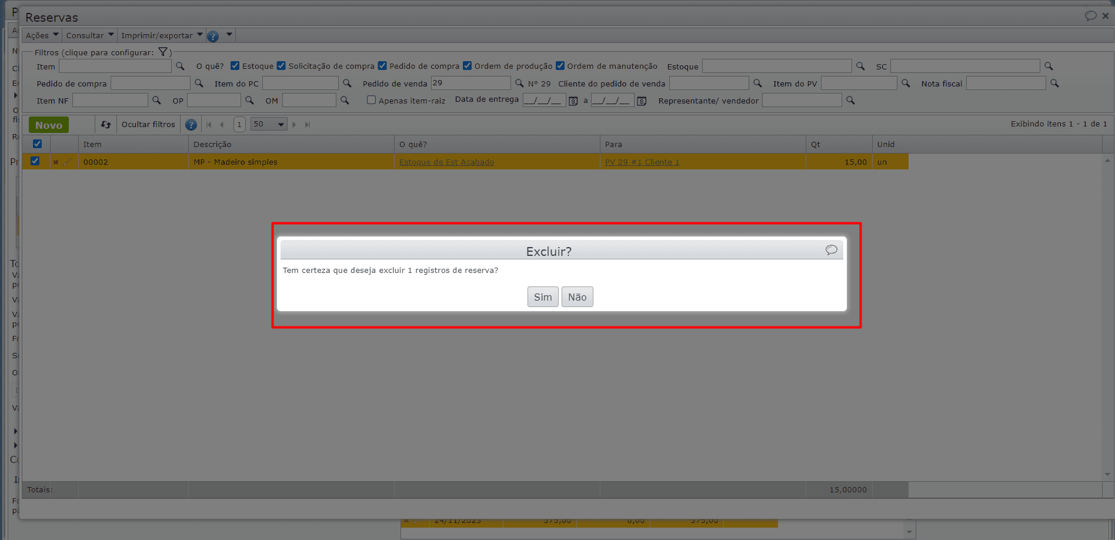Click the Pedido de venda input containing 29
The height and width of the screenshot is (540, 1115).
point(470,83)
